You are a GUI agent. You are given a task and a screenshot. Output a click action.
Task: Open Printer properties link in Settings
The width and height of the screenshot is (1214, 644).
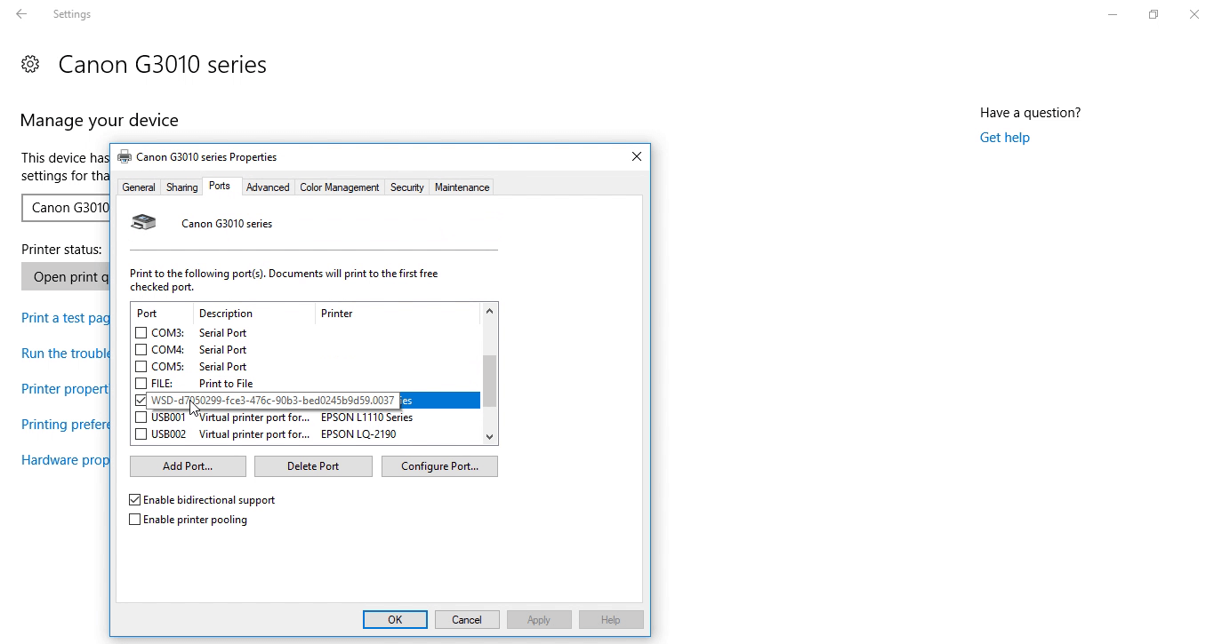pos(66,389)
